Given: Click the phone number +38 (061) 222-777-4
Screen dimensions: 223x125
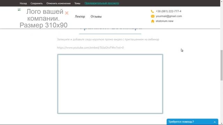Looking at the screenshot, I should [169, 11].
